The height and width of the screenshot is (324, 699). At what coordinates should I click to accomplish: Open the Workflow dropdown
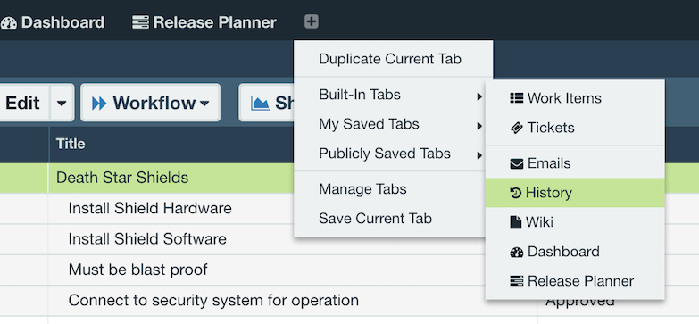tap(150, 103)
